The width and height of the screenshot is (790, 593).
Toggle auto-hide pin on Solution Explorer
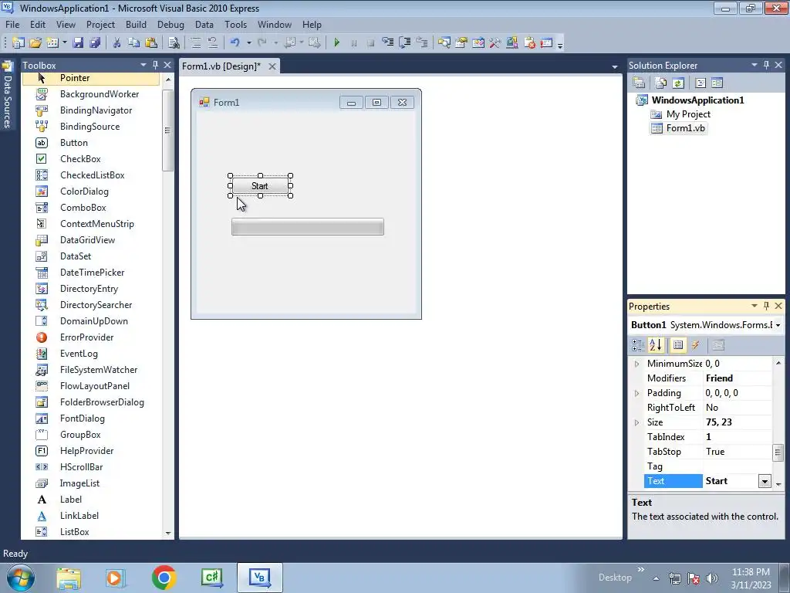click(766, 65)
